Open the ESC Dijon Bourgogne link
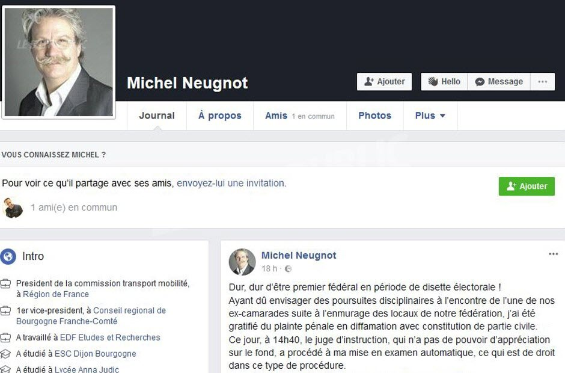Viewport: 565px width, 373px height. click(95, 354)
